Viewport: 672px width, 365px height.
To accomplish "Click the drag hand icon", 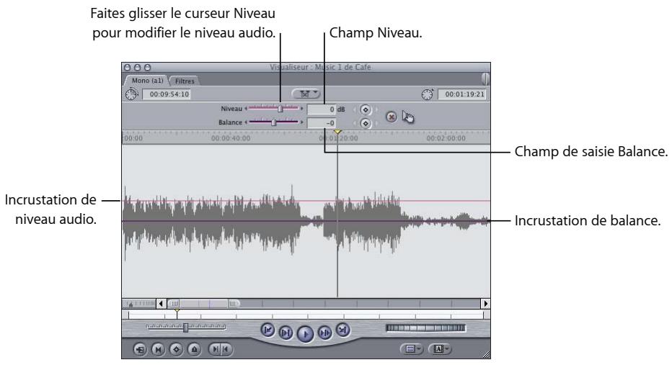I will [408, 117].
